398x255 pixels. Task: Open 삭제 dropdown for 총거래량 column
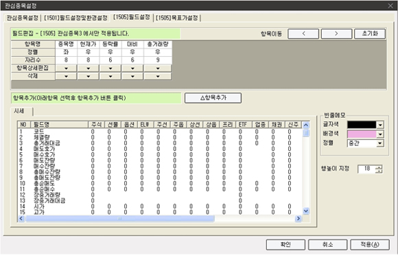pos(158,76)
